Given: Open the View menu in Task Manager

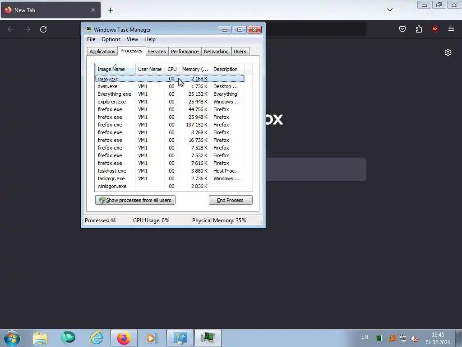Looking at the screenshot, I should pos(132,39).
